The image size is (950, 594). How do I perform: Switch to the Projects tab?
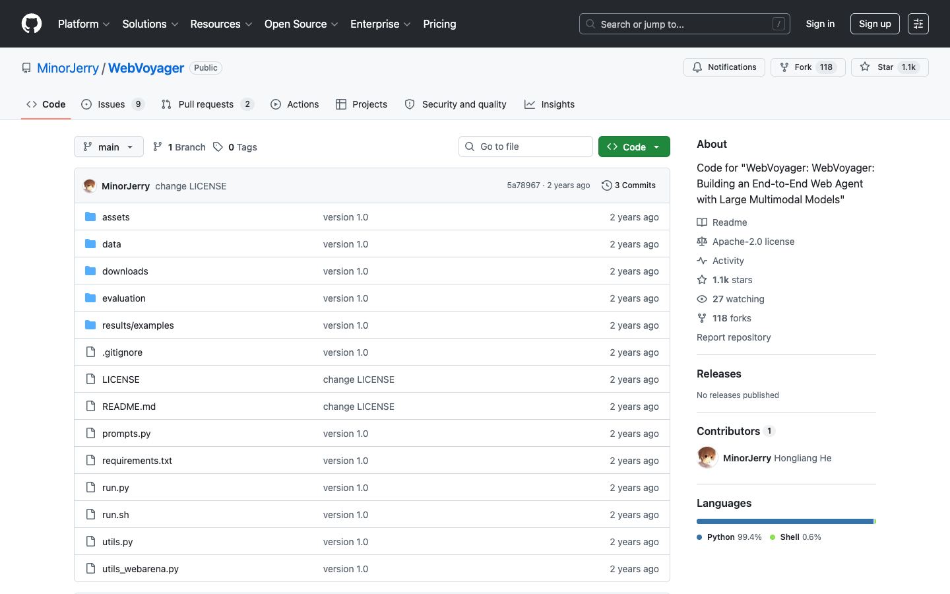pyautogui.click(x=362, y=104)
